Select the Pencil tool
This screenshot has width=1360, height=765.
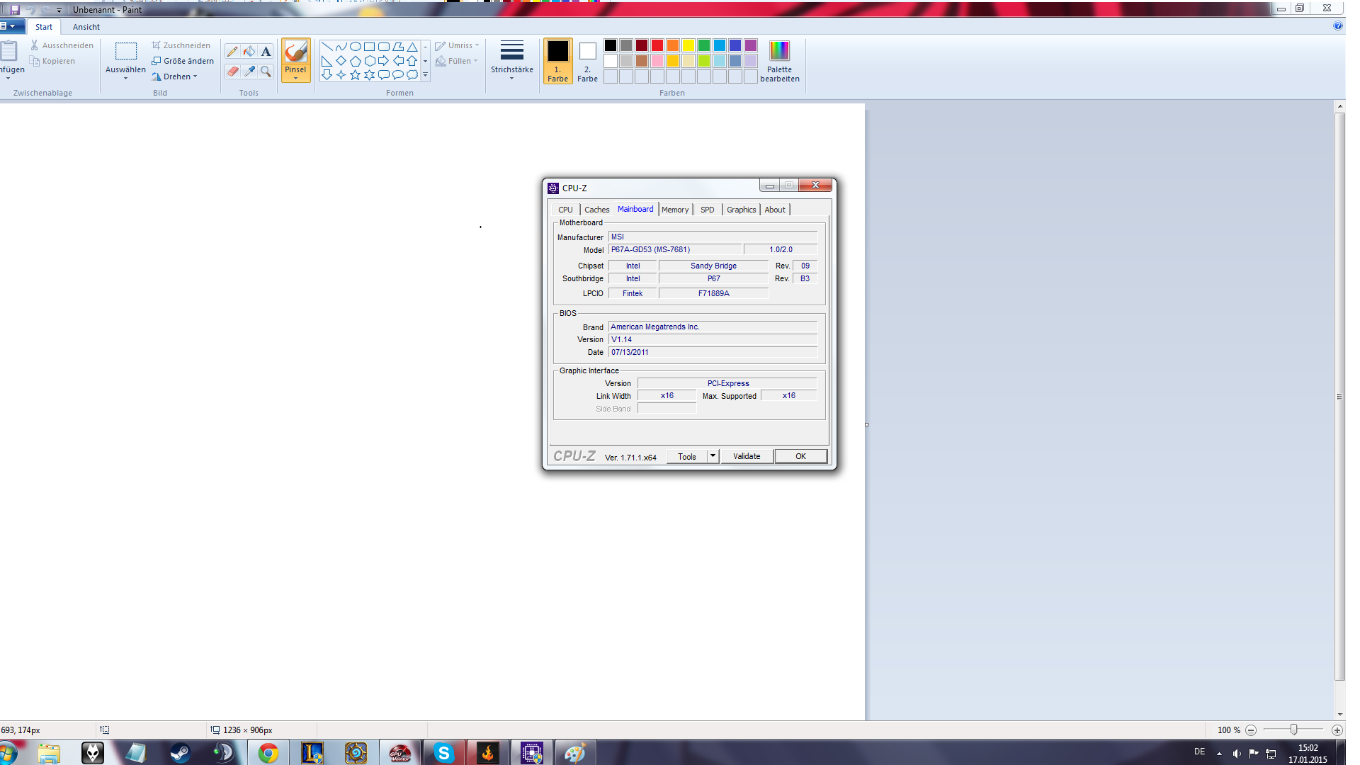point(232,52)
